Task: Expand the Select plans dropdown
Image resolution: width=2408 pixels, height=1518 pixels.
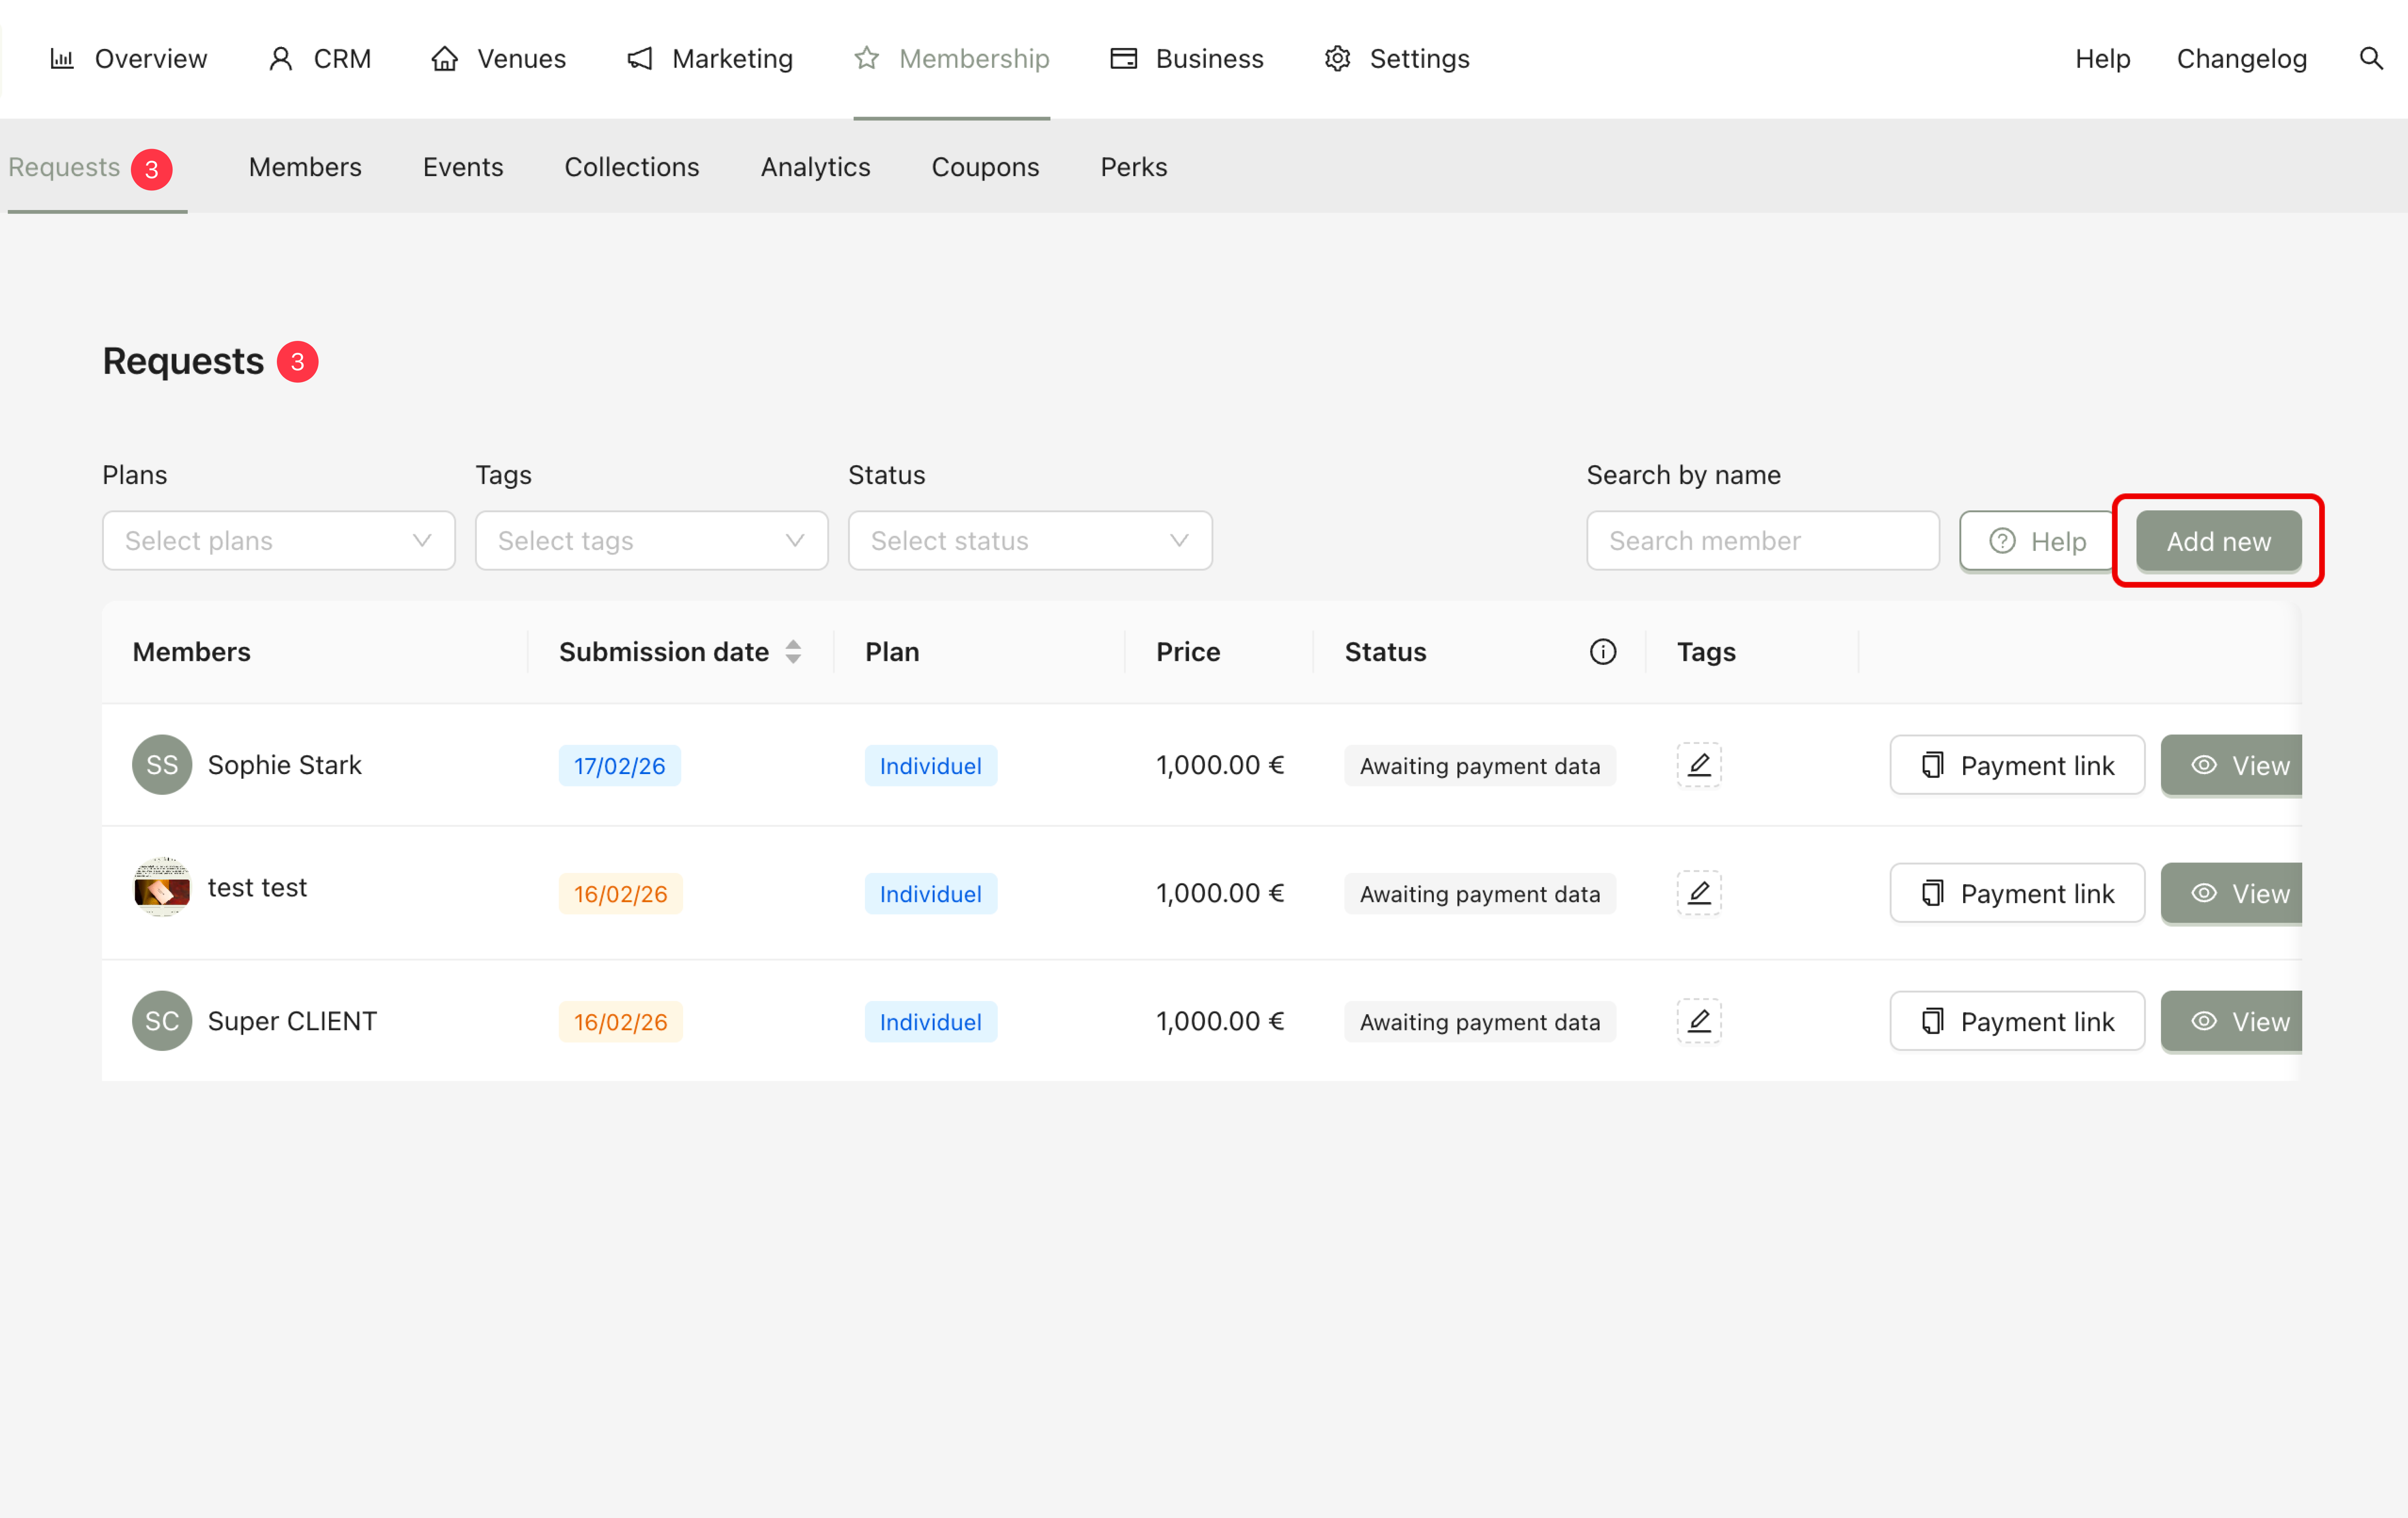Action: coord(278,541)
